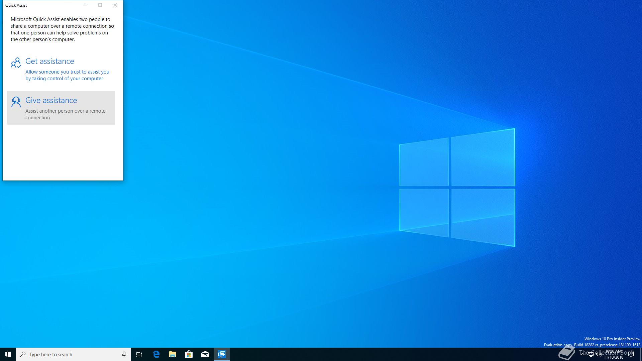Image resolution: width=642 pixels, height=361 pixels.
Task: Choose the Get assistance option
Action: 61,69
